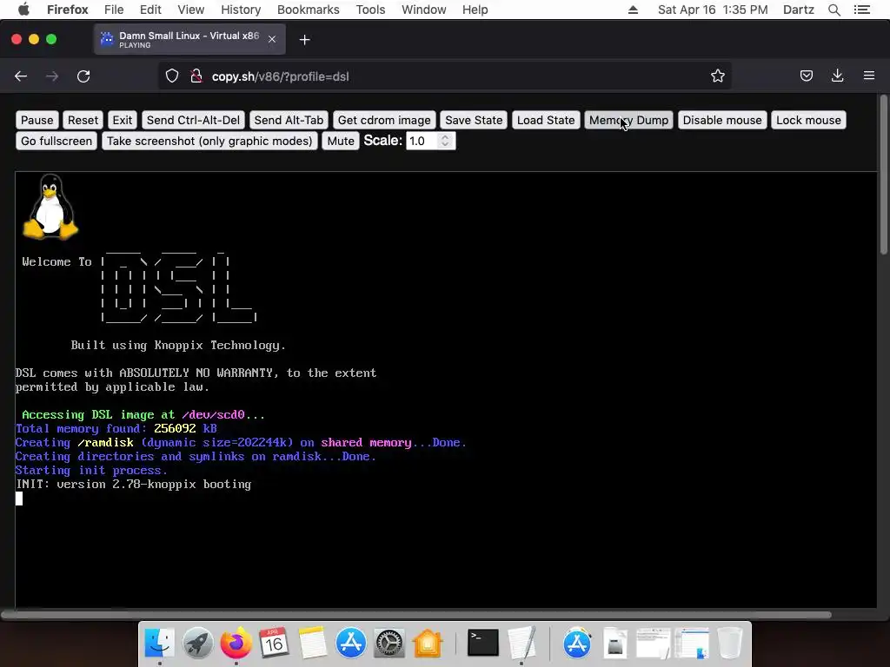This screenshot has height=667, width=890.
Task: Open TextEdit from the Dock
Action: coord(521,644)
